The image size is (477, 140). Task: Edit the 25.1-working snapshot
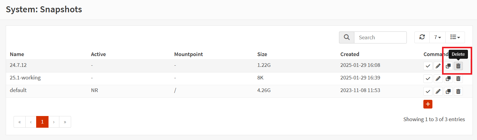click(438, 79)
